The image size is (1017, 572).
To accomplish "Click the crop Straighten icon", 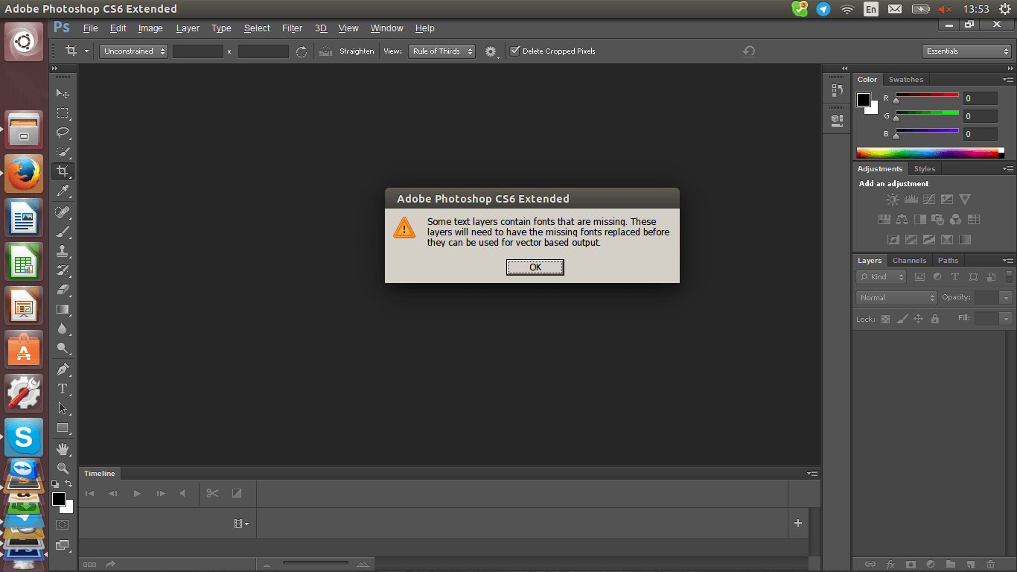I will pyautogui.click(x=325, y=51).
